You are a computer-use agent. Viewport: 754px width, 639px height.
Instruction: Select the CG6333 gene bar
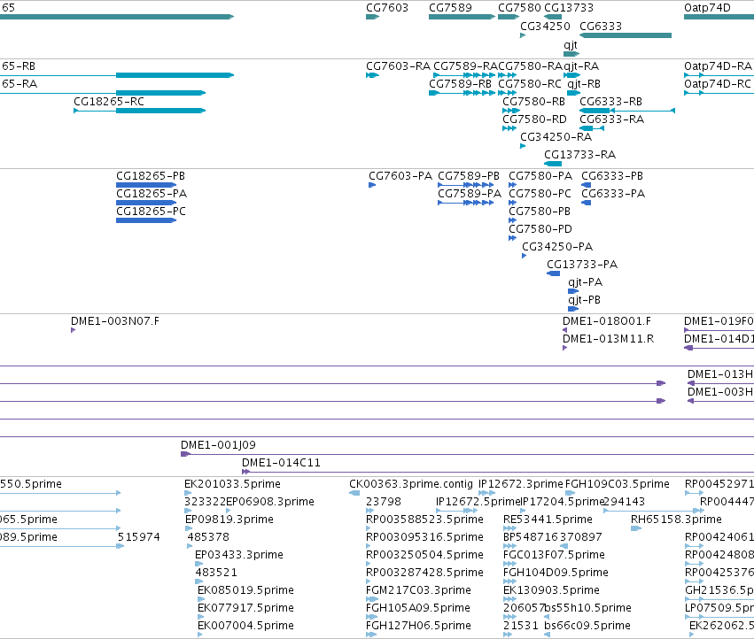626,35
